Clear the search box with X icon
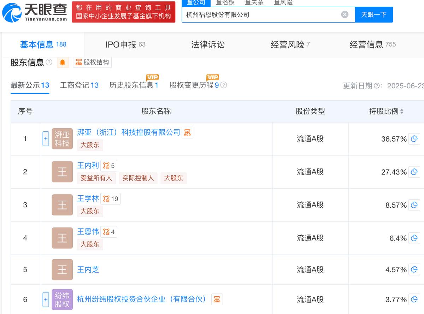This screenshot has height=314, width=424. [344, 14]
